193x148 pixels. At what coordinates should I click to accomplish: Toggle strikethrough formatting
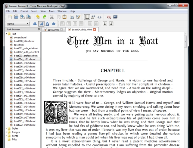[x=54, y=24]
